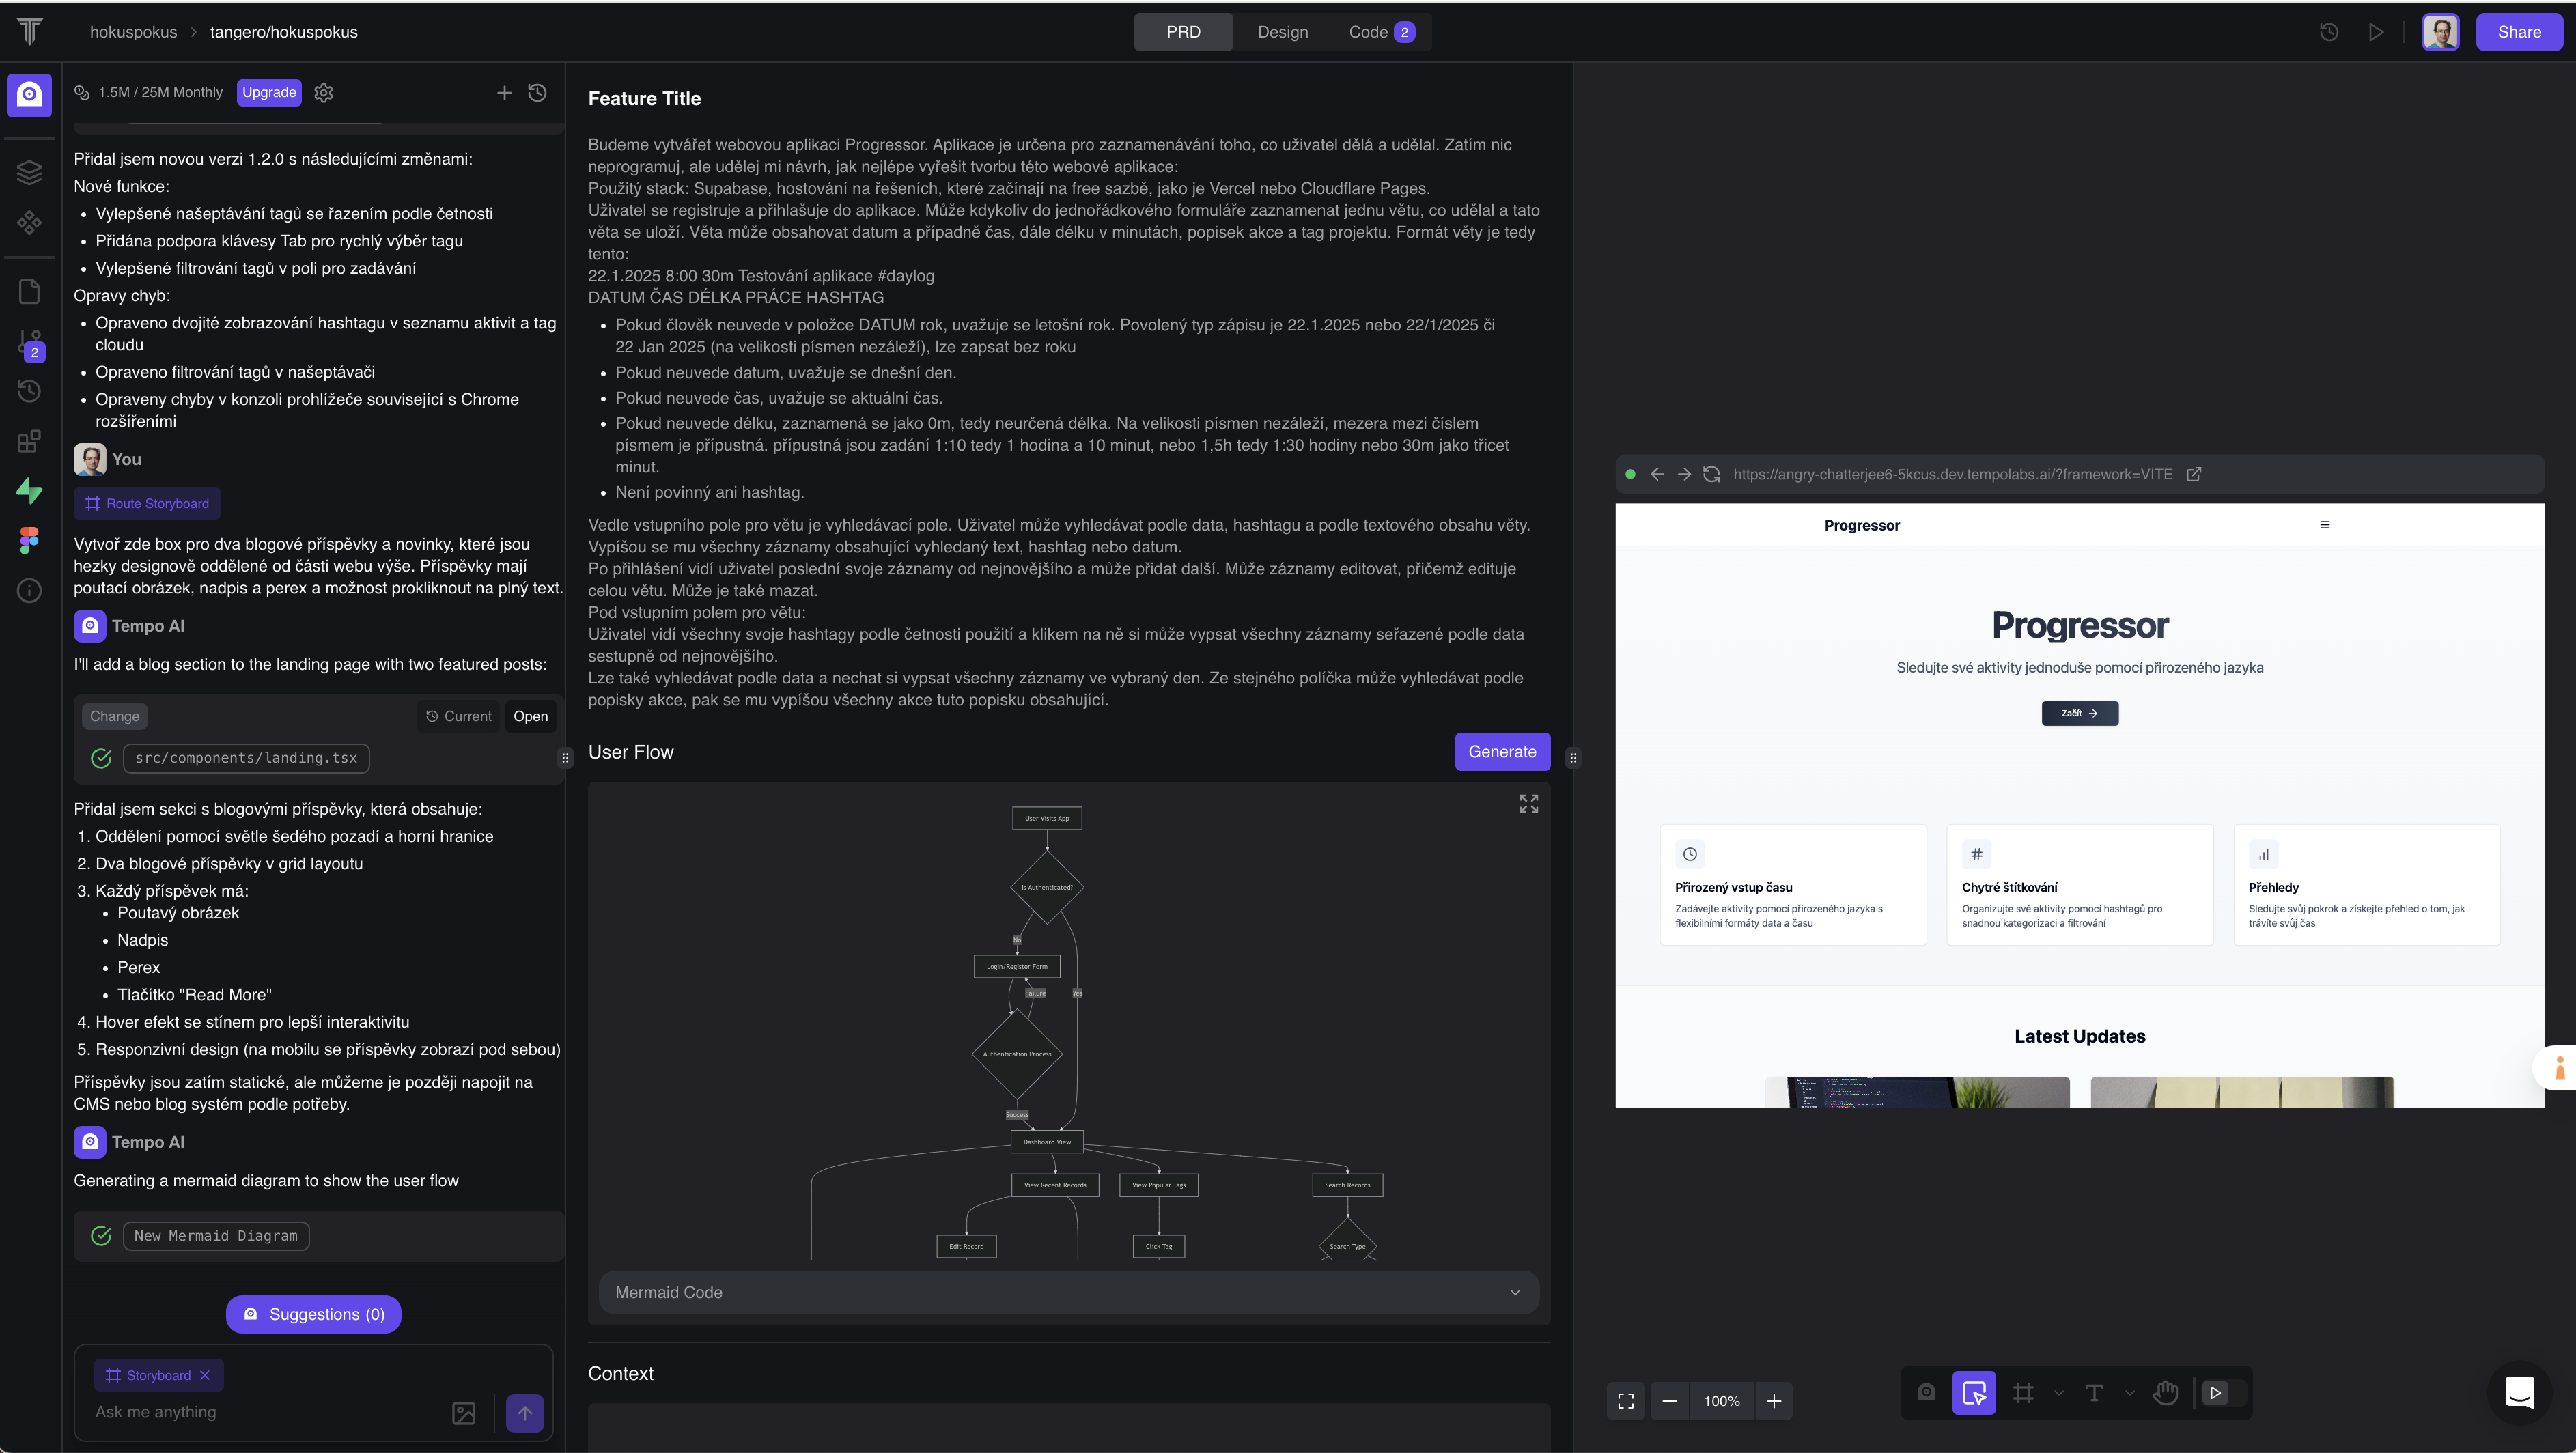Zoom in the canvas with plus button
Viewport: 2576px width, 1453px height.
(x=1773, y=1400)
